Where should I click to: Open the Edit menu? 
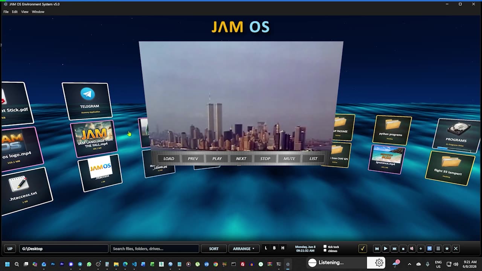click(x=15, y=12)
